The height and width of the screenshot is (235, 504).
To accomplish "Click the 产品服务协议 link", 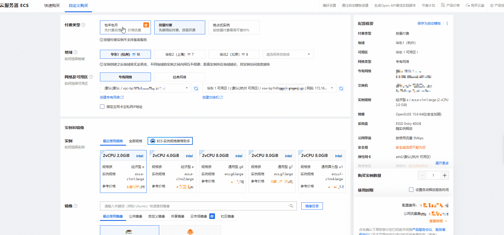I will click(x=422, y=230).
